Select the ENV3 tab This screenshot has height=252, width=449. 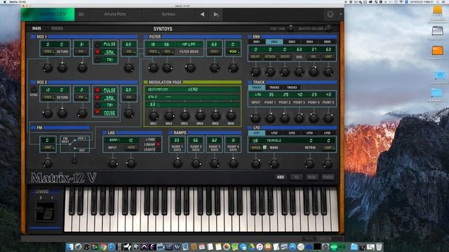point(292,42)
